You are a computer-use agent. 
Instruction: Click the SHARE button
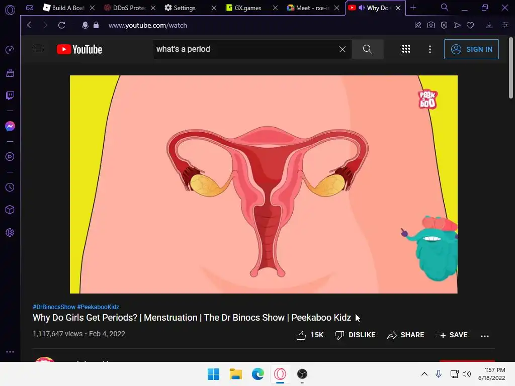(x=406, y=335)
